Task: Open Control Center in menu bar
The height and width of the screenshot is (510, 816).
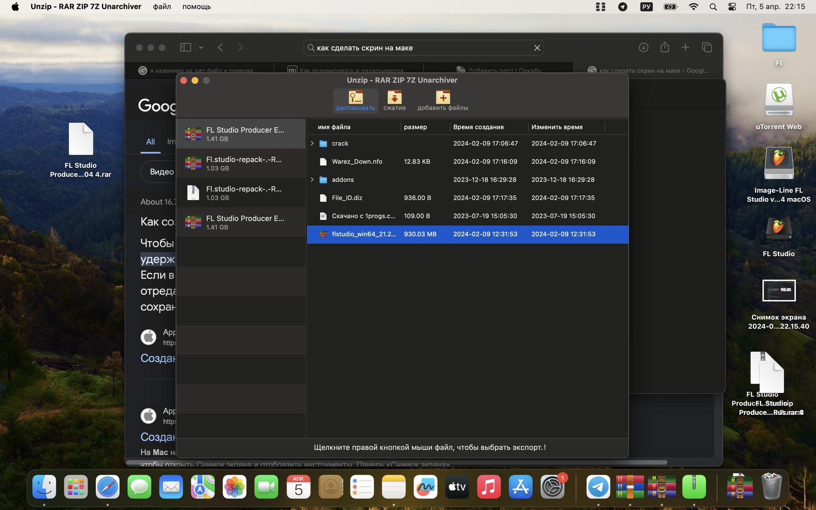Action: click(x=732, y=7)
